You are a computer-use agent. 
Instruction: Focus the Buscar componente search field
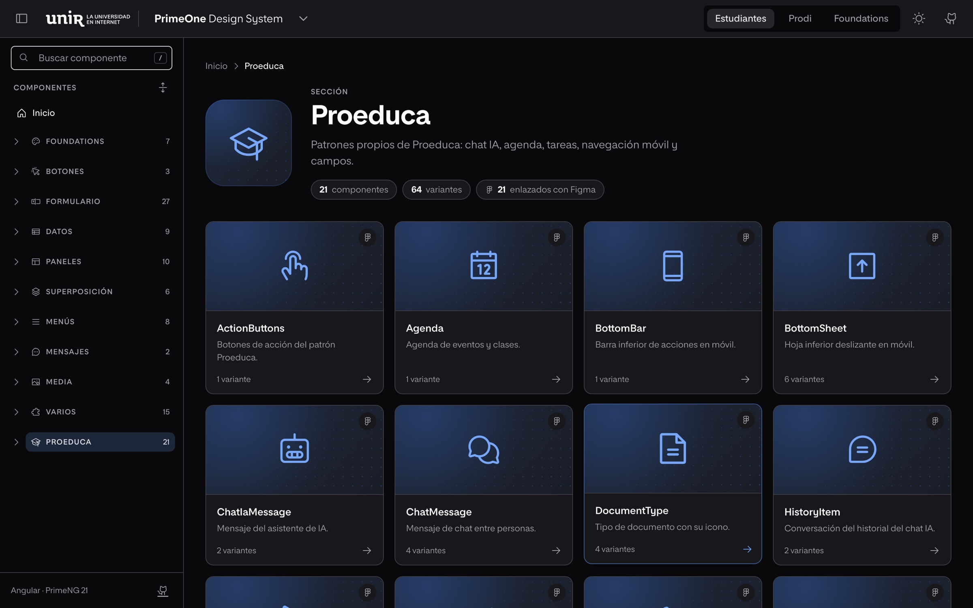coord(92,58)
